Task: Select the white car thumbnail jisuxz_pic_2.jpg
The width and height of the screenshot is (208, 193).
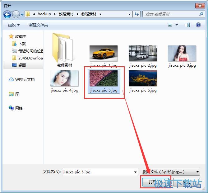Action: [x=143, y=54]
